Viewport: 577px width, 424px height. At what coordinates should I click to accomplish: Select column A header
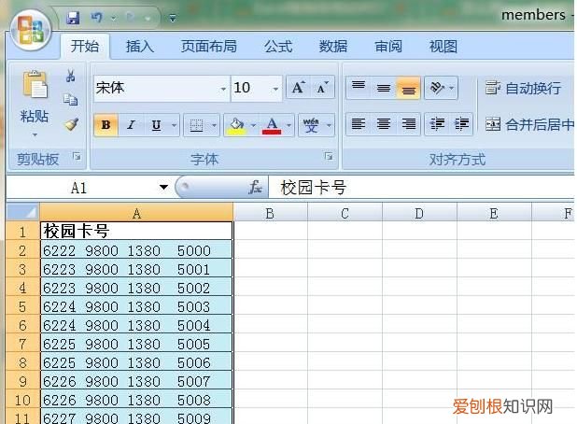point(136,213)
